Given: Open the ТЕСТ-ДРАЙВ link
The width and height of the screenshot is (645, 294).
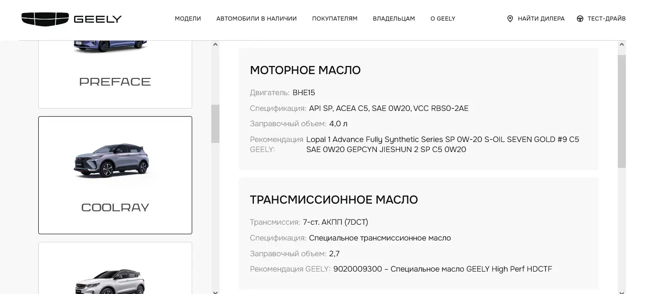Looking at the screenshot, I should (606, 19).
